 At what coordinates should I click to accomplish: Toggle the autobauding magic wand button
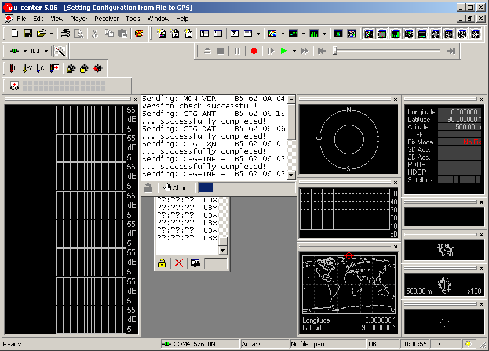[59, 51]
